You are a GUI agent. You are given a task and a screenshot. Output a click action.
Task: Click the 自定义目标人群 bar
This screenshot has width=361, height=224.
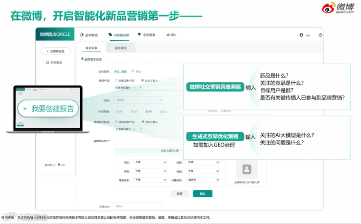point(149,151)
